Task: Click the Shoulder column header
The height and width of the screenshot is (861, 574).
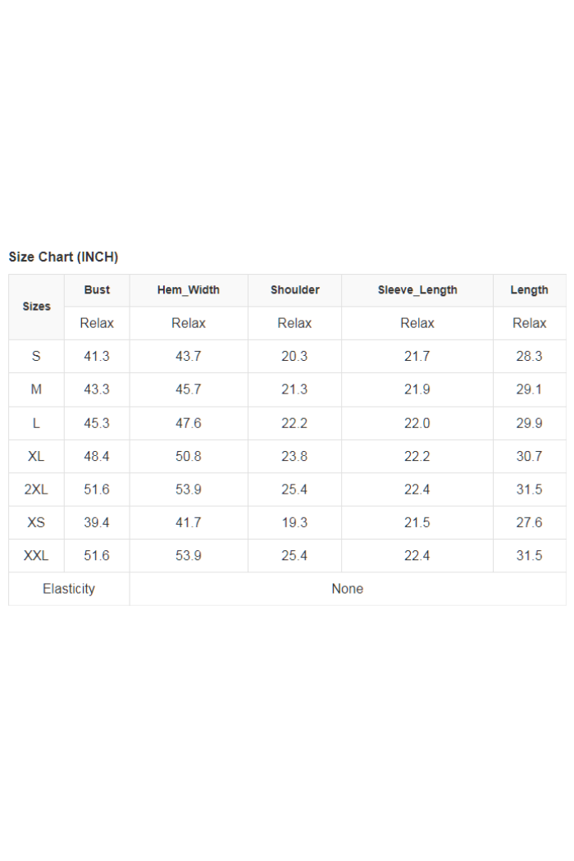Action: 294,290
